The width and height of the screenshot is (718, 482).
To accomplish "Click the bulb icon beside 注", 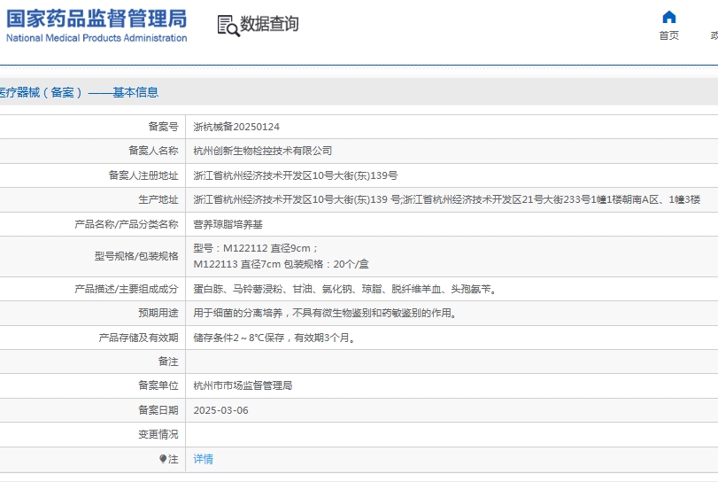I will [163, 459].
